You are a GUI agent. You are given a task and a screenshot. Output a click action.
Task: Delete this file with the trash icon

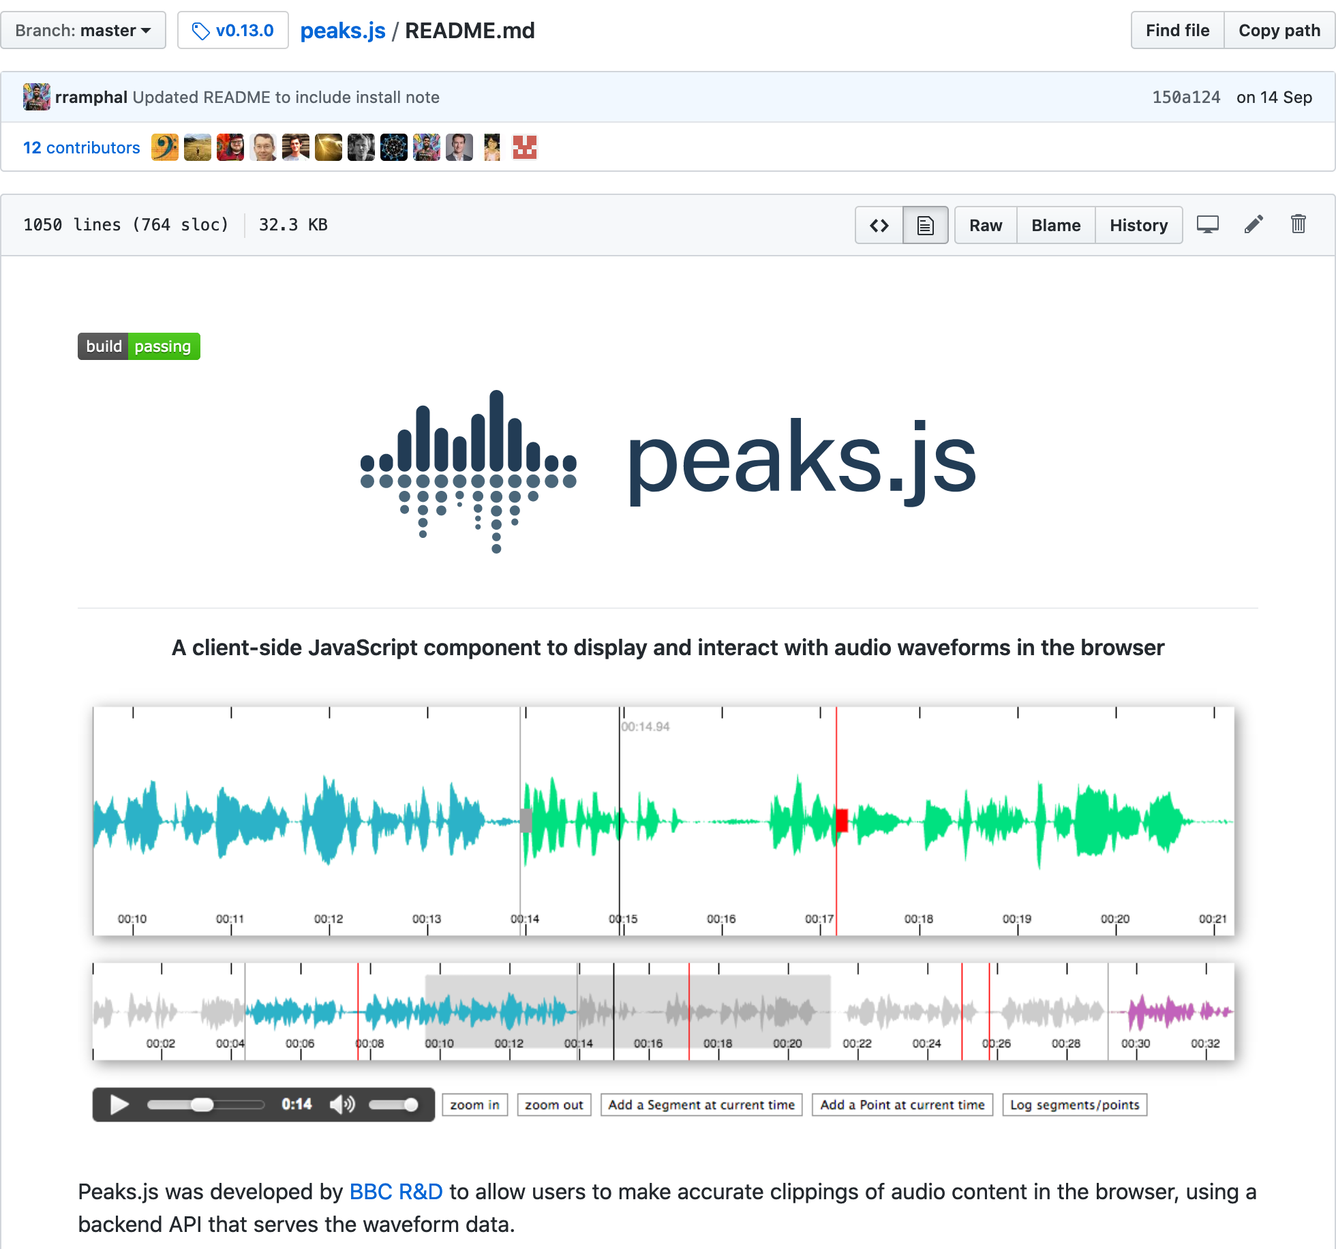coord(1299,224)
